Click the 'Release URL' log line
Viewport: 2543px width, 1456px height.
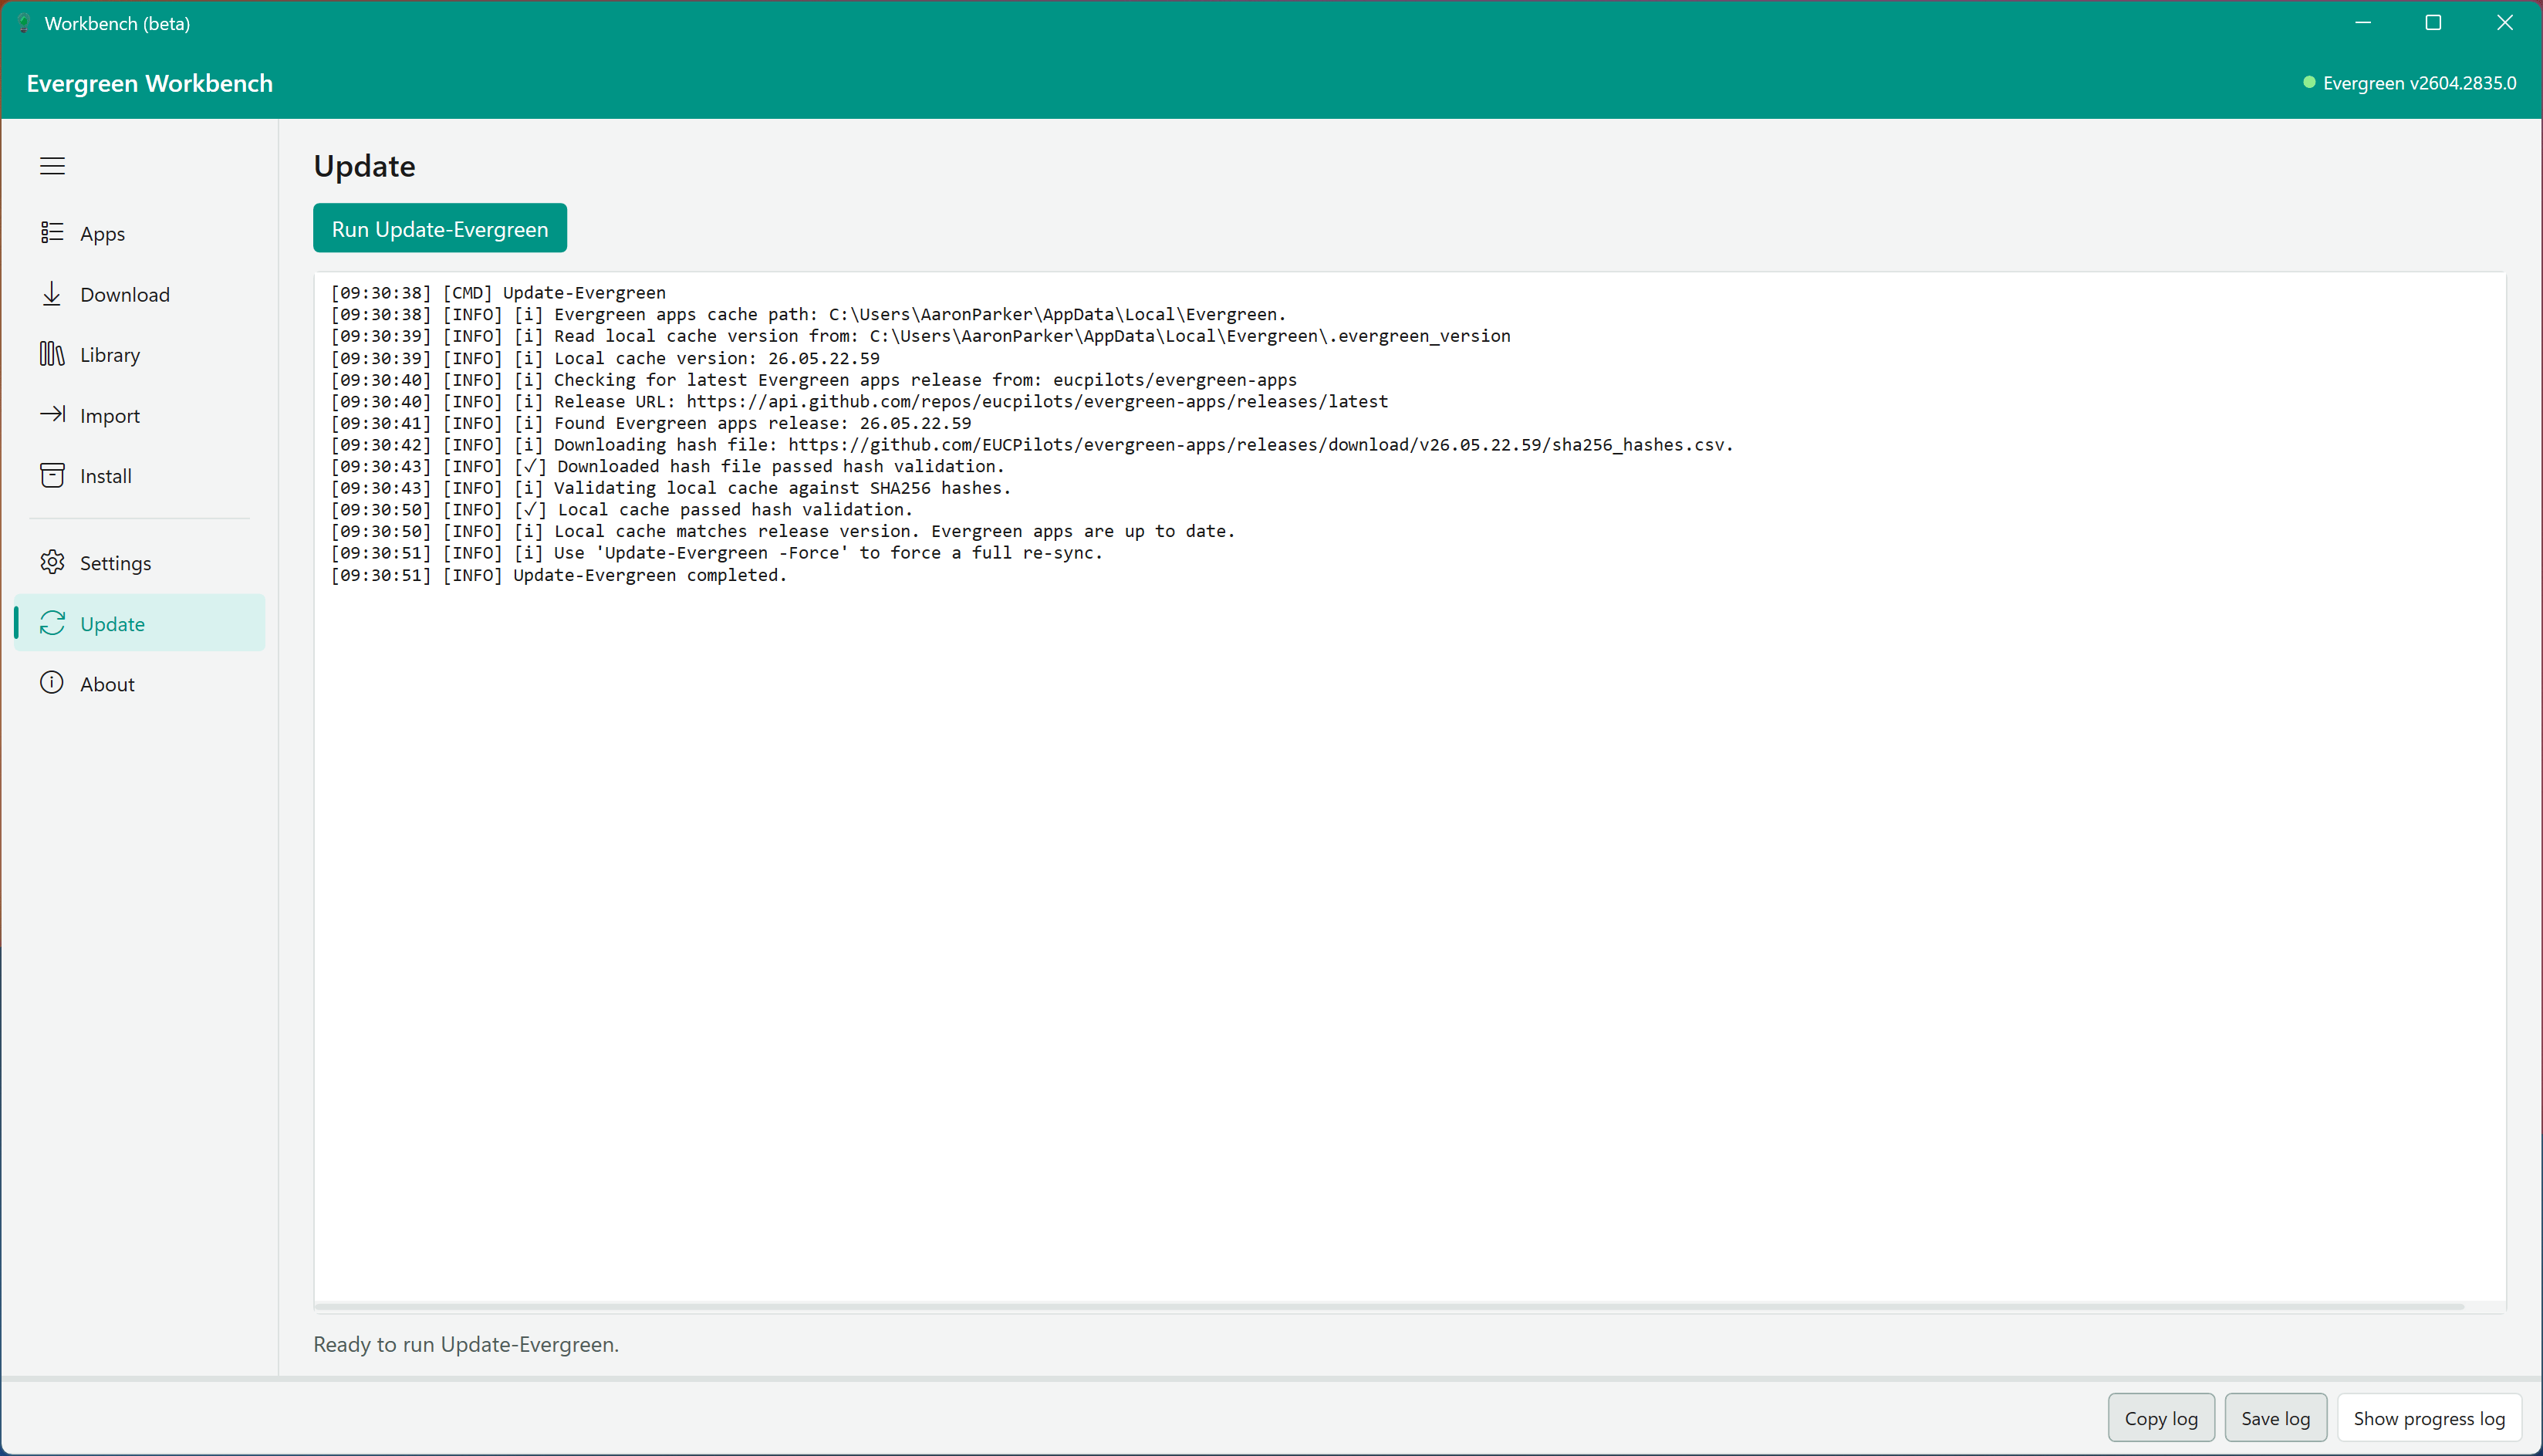tap(859, 401)
